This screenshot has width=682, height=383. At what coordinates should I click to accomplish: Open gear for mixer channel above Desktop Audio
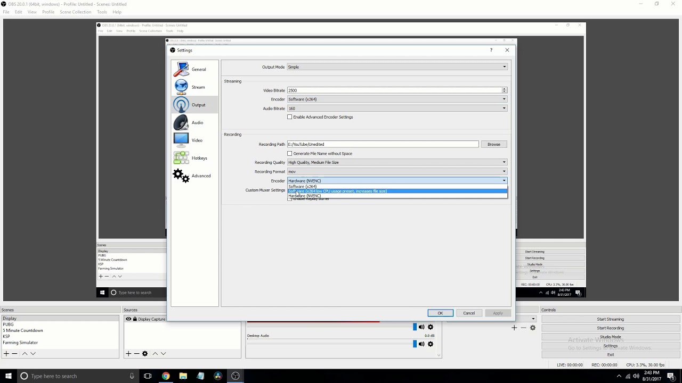click(431, 327)
